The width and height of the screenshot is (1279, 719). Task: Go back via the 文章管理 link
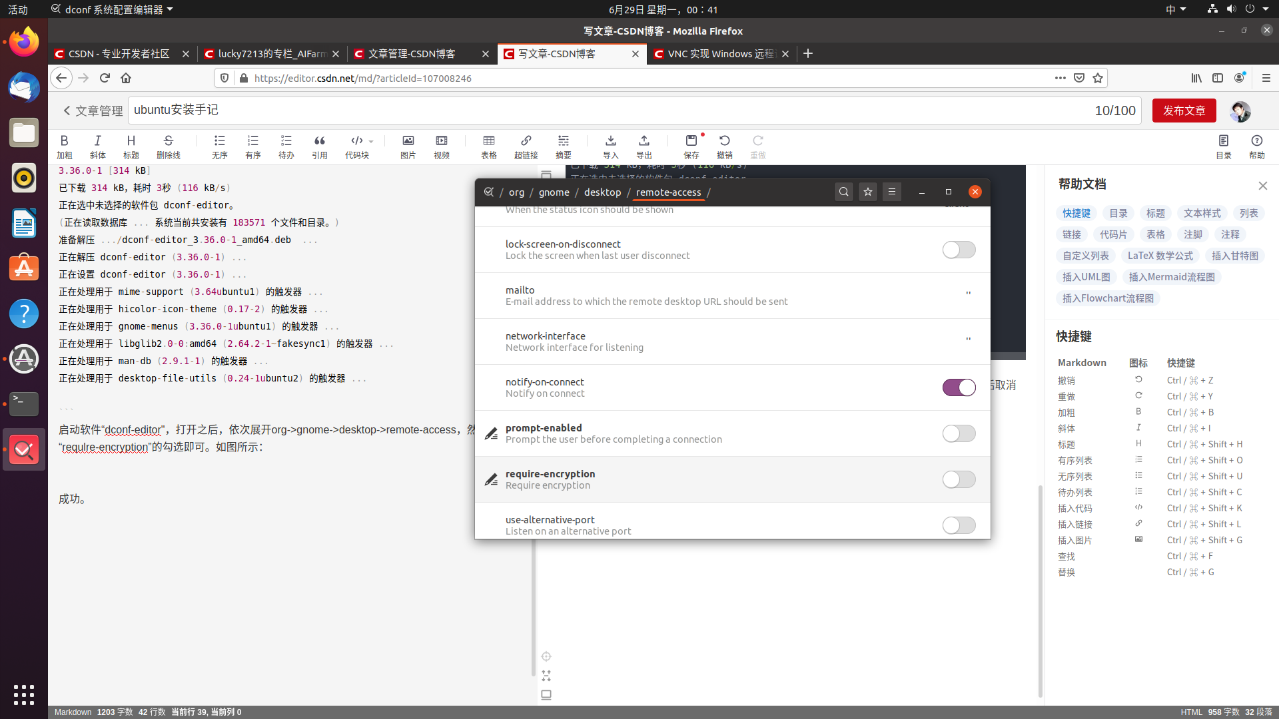click(93, 111)
